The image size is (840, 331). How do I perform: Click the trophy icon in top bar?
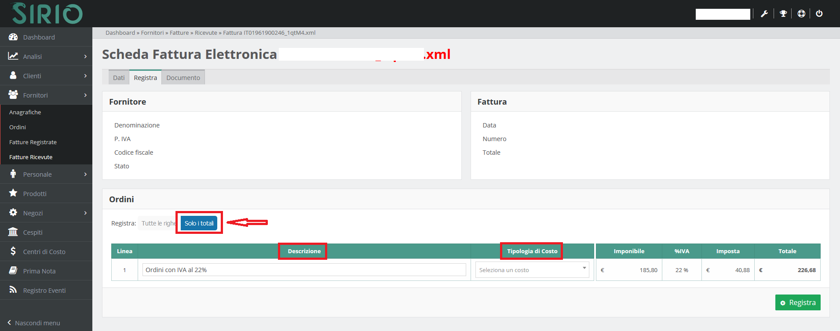click(x=783, y=14)
